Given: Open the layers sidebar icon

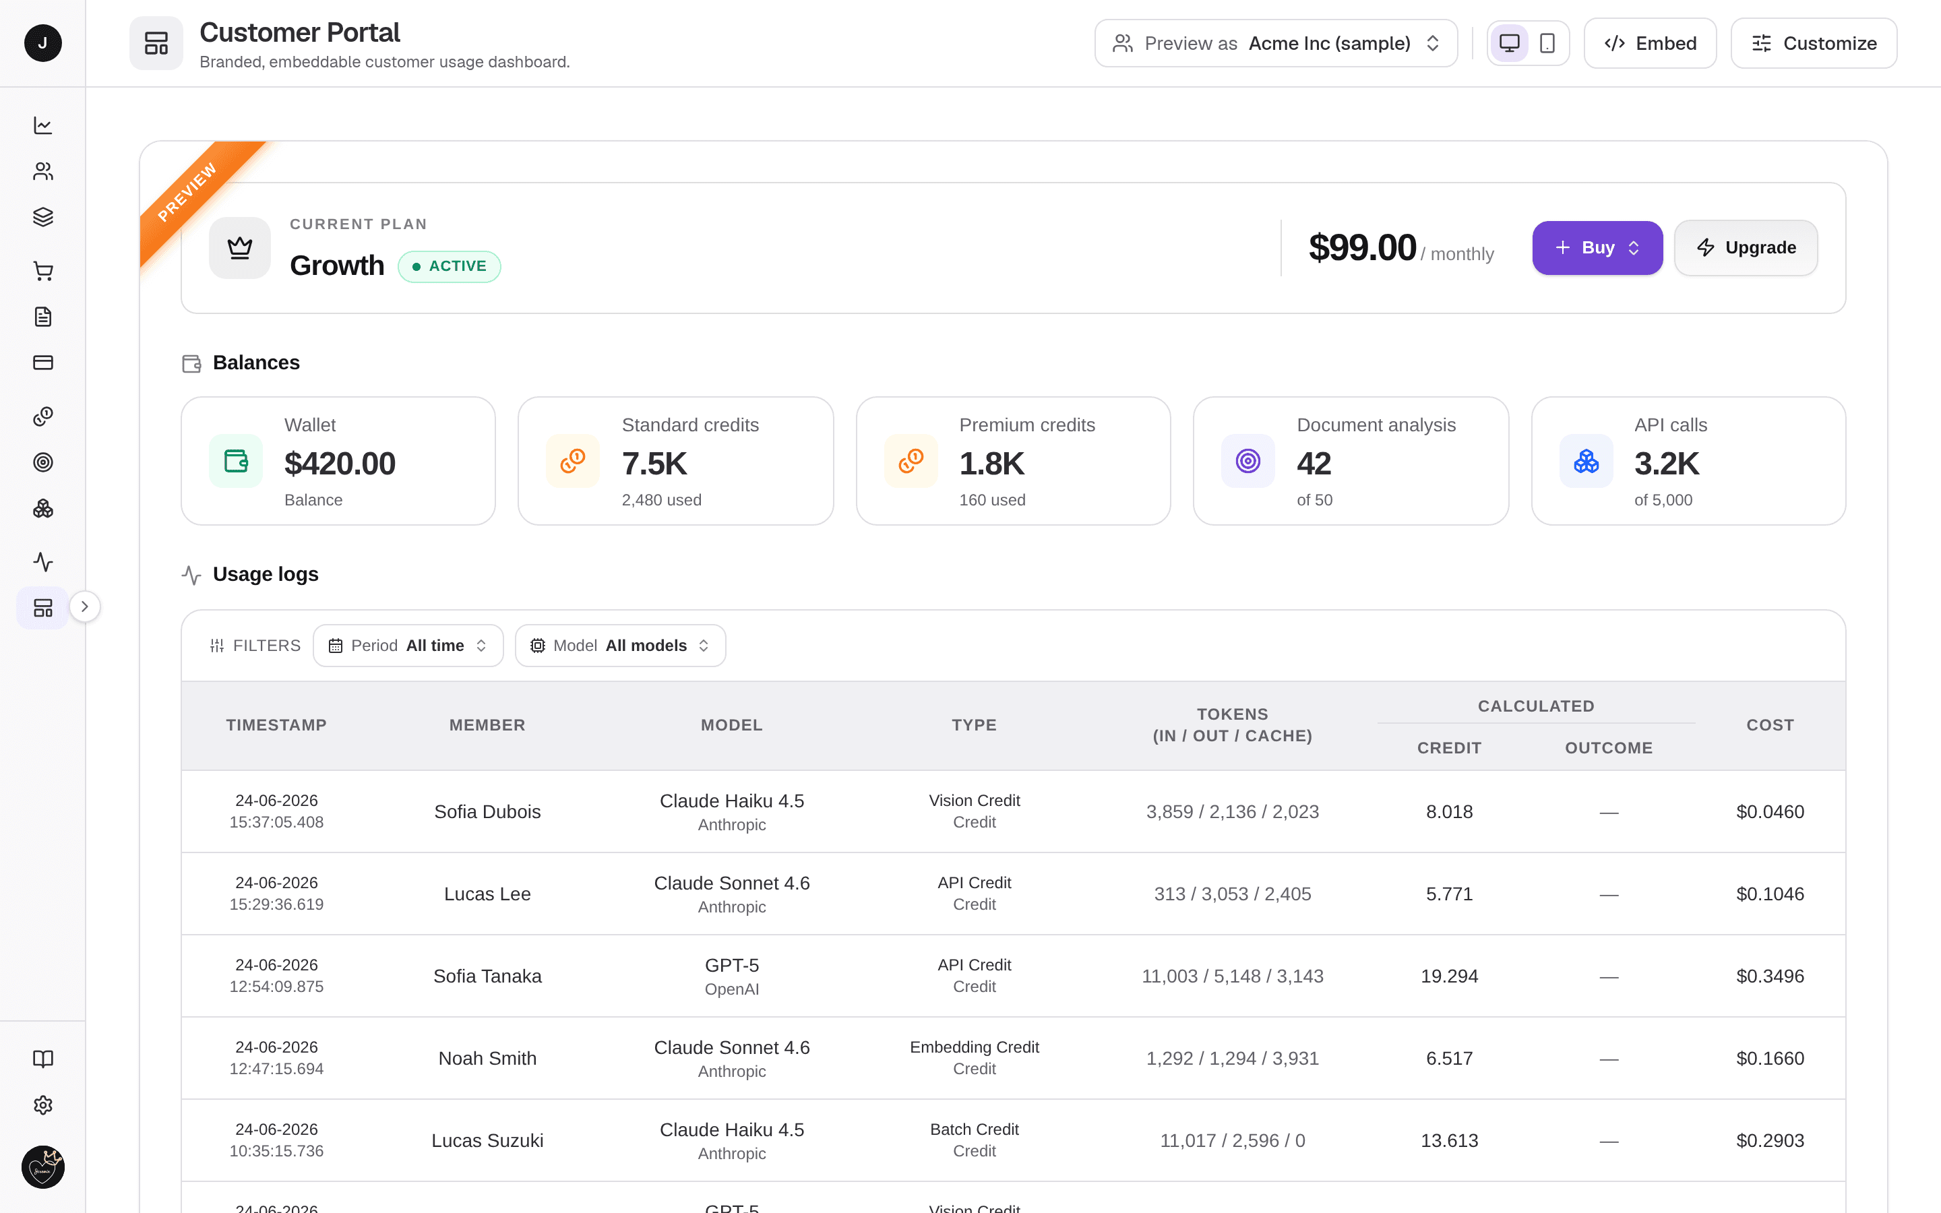Looking at the screenshot, I should (x=42, y=216).
